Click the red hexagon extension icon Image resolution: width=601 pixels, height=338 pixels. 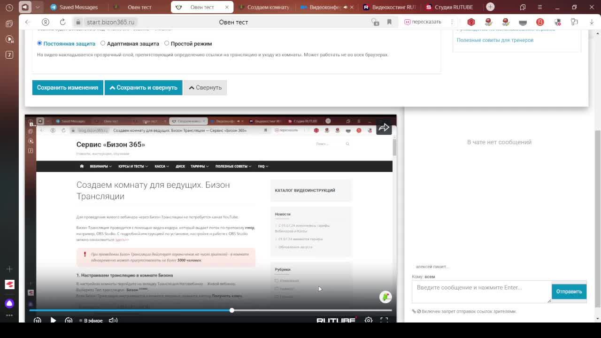pos(471,22)
